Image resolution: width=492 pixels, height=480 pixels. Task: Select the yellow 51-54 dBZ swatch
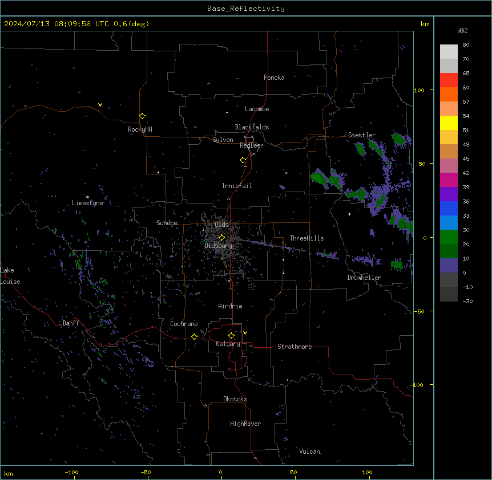(449, 123)
